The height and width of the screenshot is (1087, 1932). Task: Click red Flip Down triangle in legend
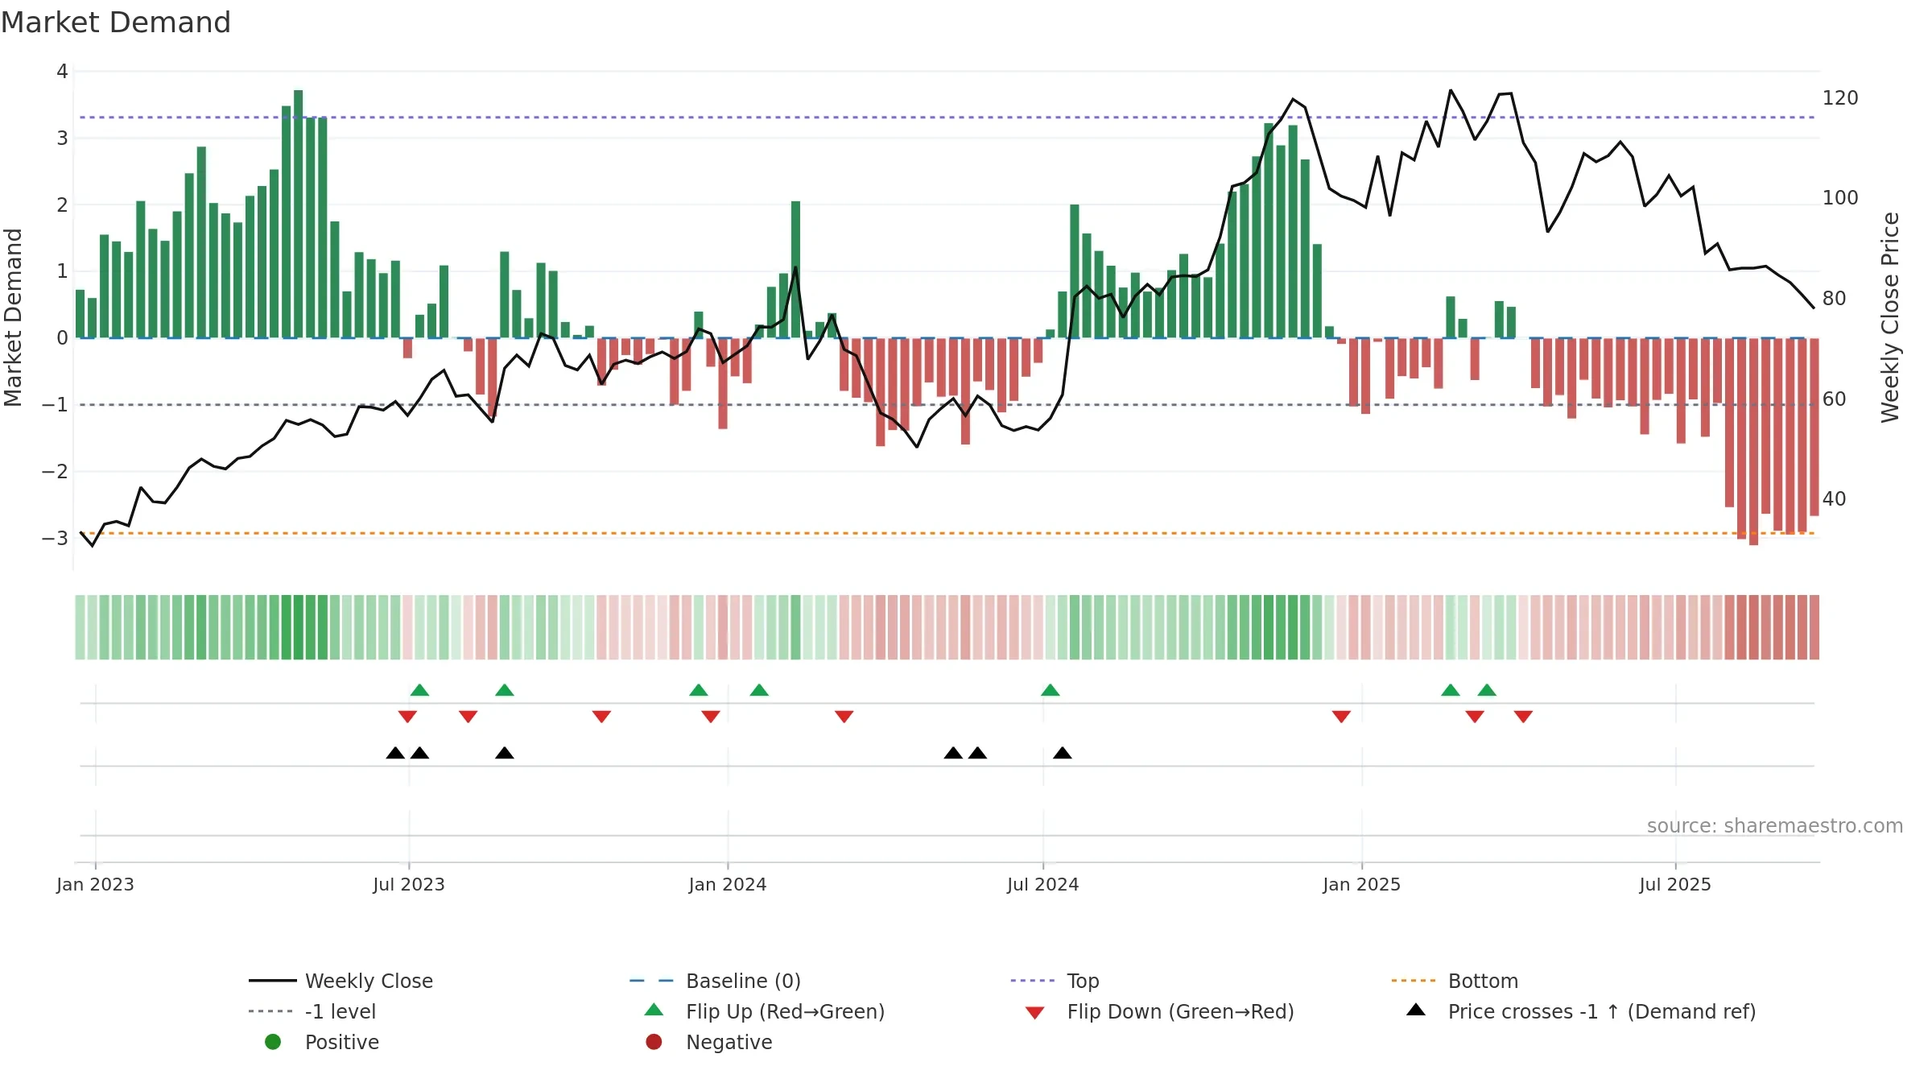1035,1013
